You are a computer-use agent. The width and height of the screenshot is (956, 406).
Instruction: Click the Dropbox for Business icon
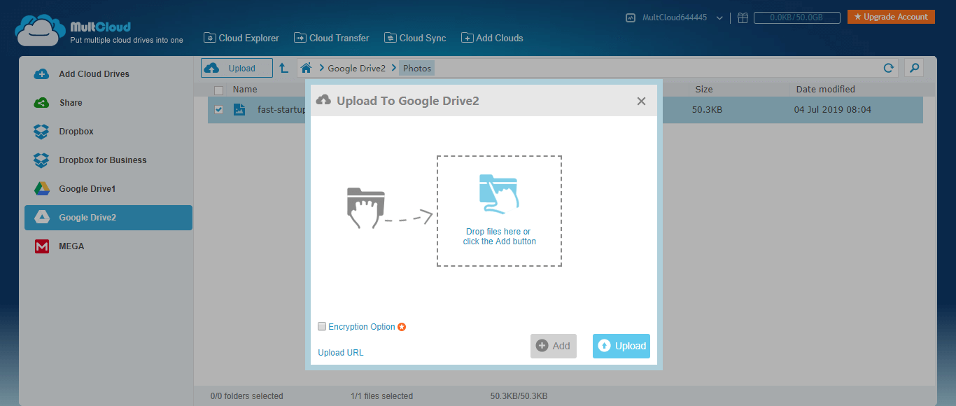click(42, 160)
